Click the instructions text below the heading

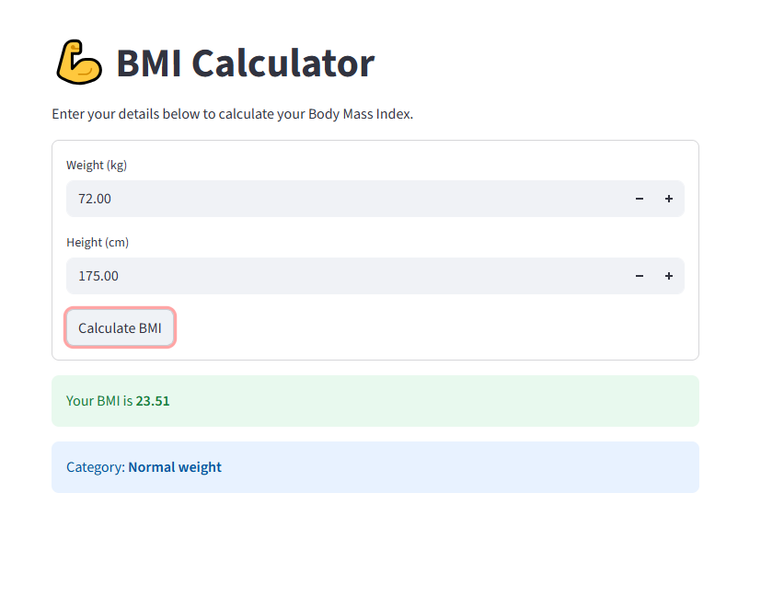tap(232, 113)
